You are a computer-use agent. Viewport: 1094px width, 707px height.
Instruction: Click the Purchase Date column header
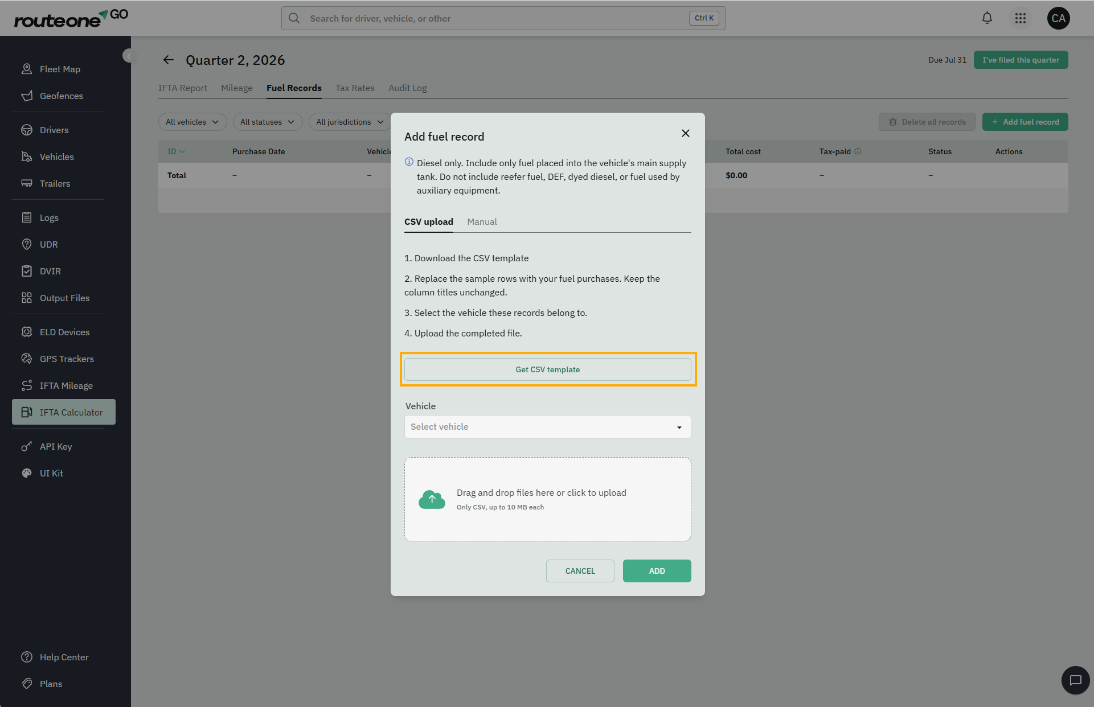[x=259, y=151]
